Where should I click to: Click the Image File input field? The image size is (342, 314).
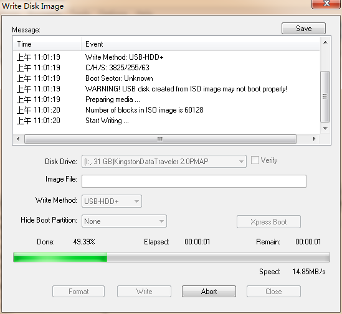click(194, 181)
